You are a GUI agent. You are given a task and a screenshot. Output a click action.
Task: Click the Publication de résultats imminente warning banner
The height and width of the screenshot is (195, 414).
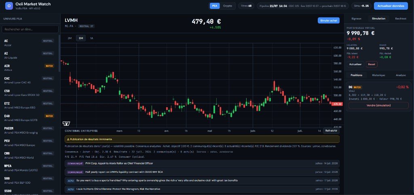point(202,139)
